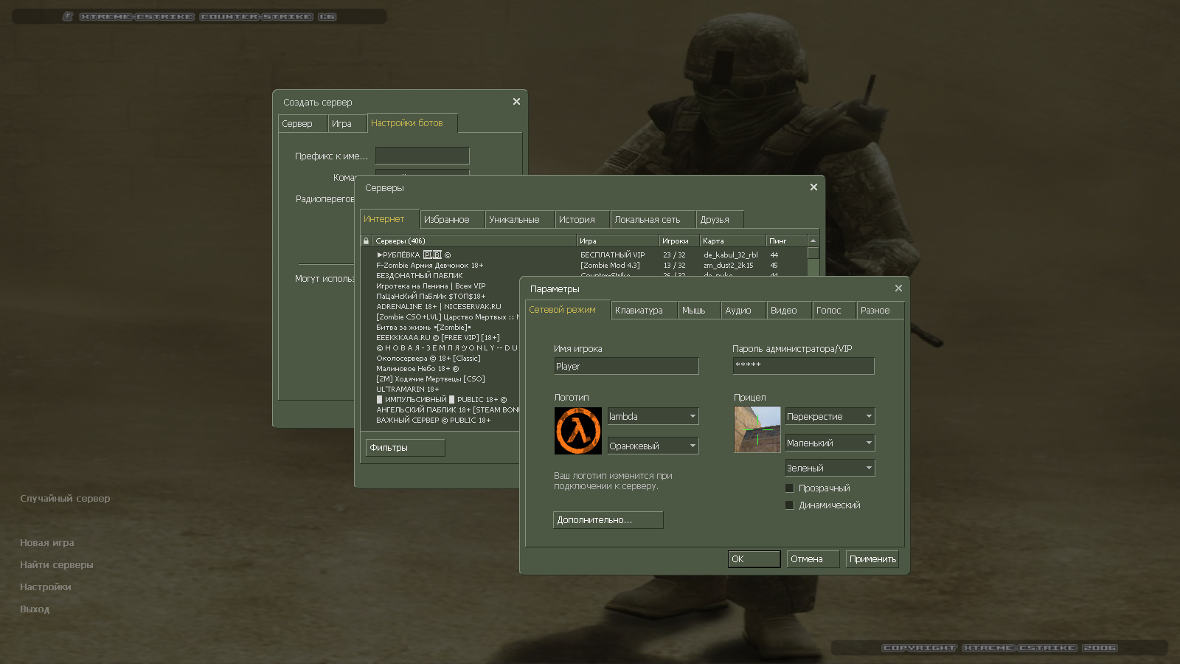
Task: Open the Маленький crosshair size dropdown
Action: point(830,443)
